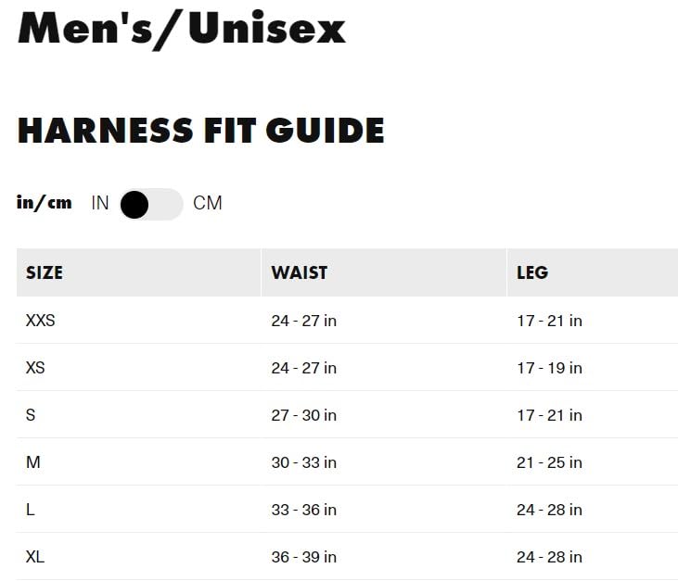Viewport: 678px width, 581px height.
Task: Select the S size row label
Action: point(31,415)
